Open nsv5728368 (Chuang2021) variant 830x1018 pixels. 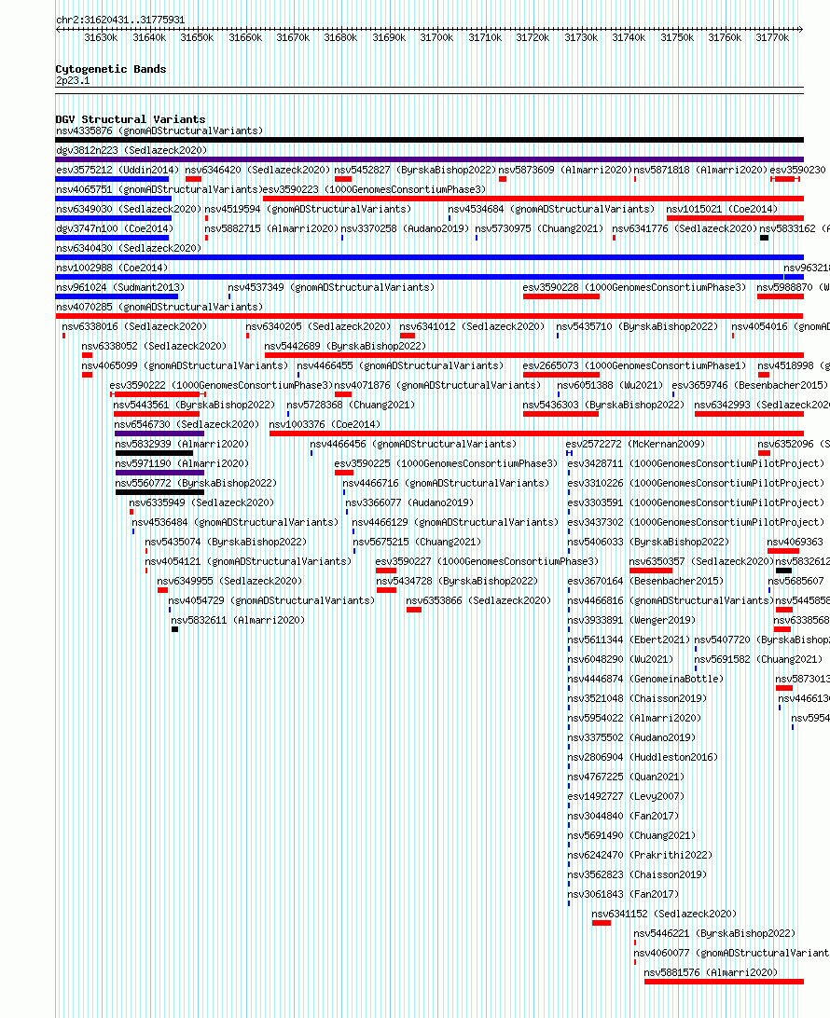351,405
